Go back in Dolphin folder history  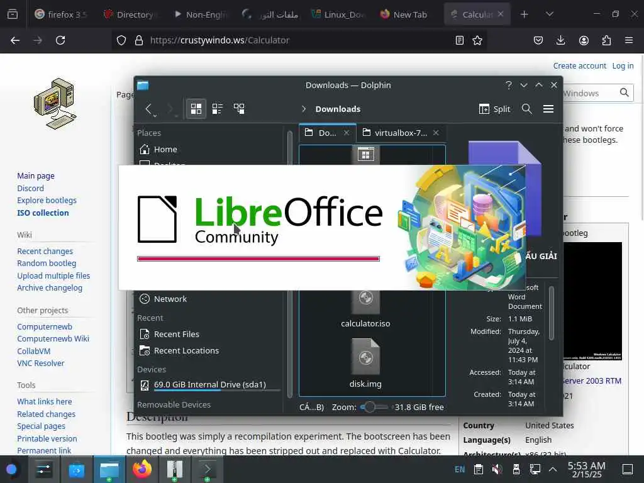coord(149,109)
